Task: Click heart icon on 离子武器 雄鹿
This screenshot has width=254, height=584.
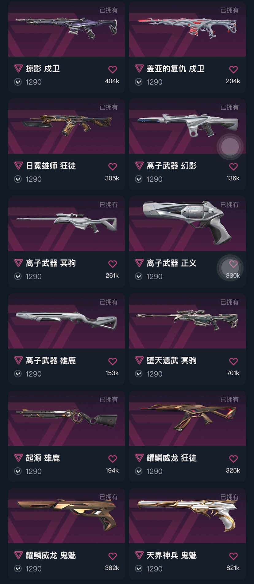Action: pos(113,361)
